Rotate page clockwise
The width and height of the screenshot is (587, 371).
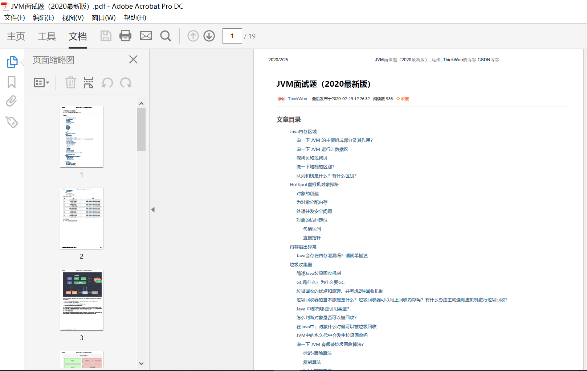click(126, 83)
